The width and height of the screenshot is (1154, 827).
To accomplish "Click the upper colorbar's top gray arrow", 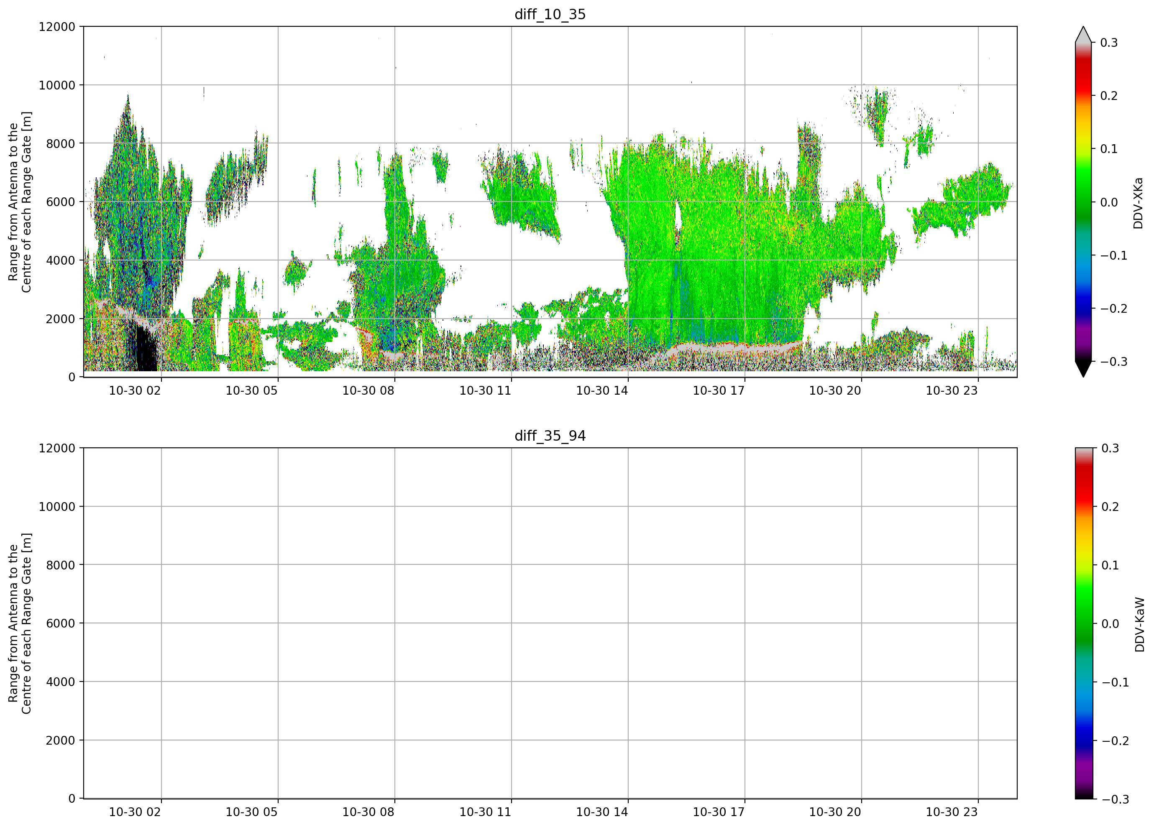I will pos(1083,35).
